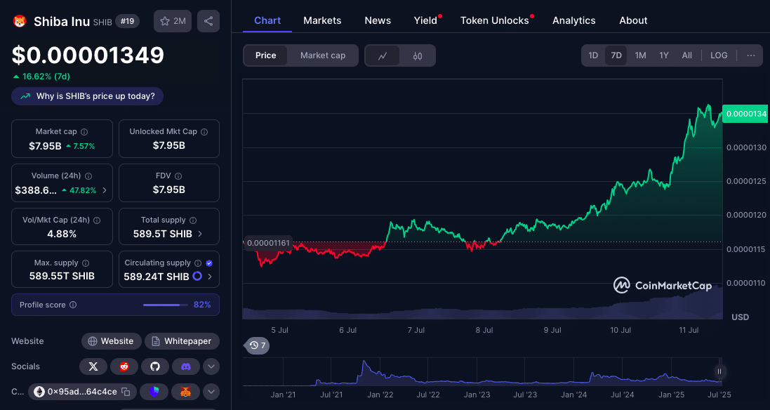Click Why is SHIB's price up today

coord(88,96)
